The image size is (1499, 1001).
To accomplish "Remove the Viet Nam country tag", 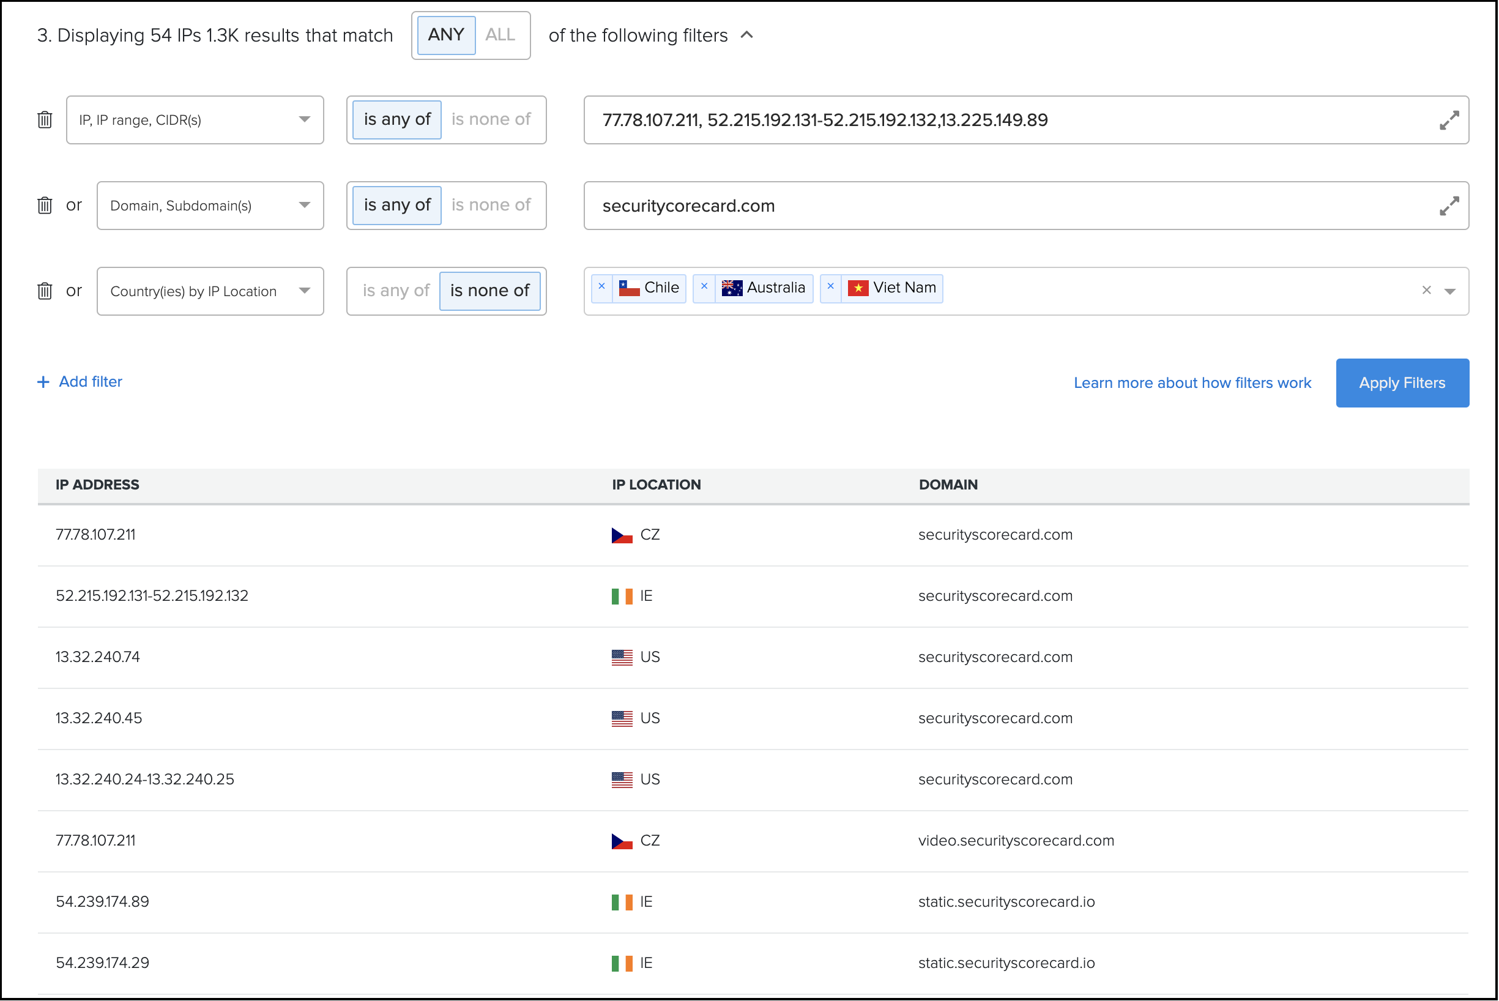I will [x=831, y=286].
